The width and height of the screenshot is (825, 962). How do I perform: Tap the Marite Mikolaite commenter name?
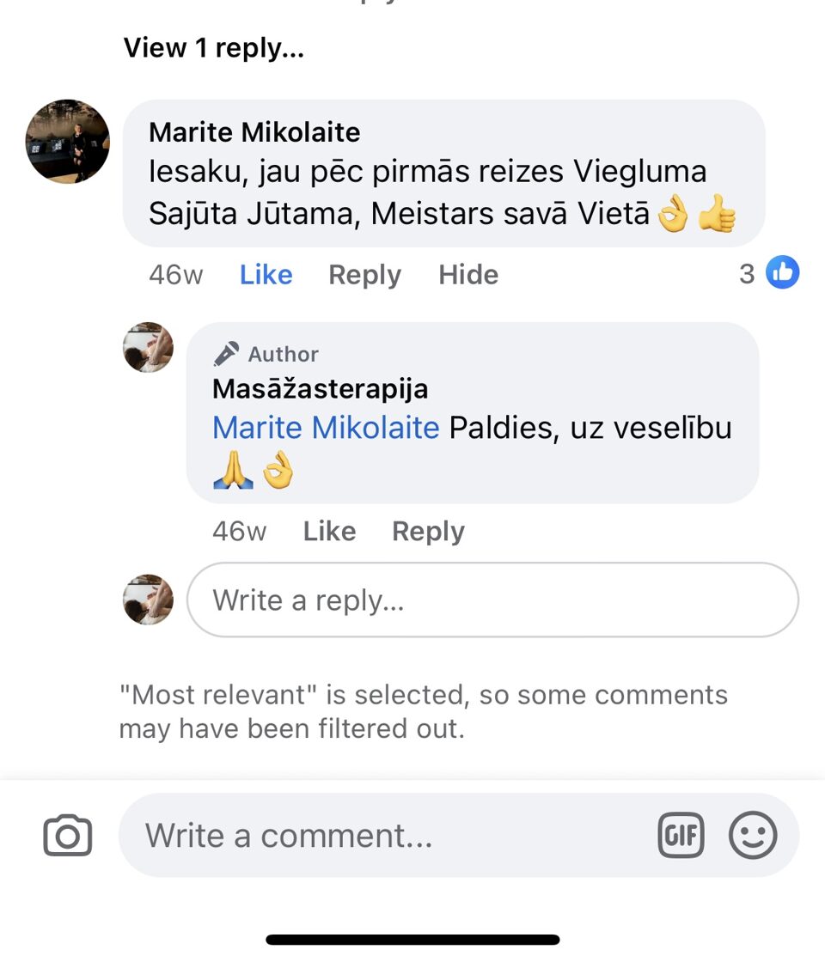254,132
